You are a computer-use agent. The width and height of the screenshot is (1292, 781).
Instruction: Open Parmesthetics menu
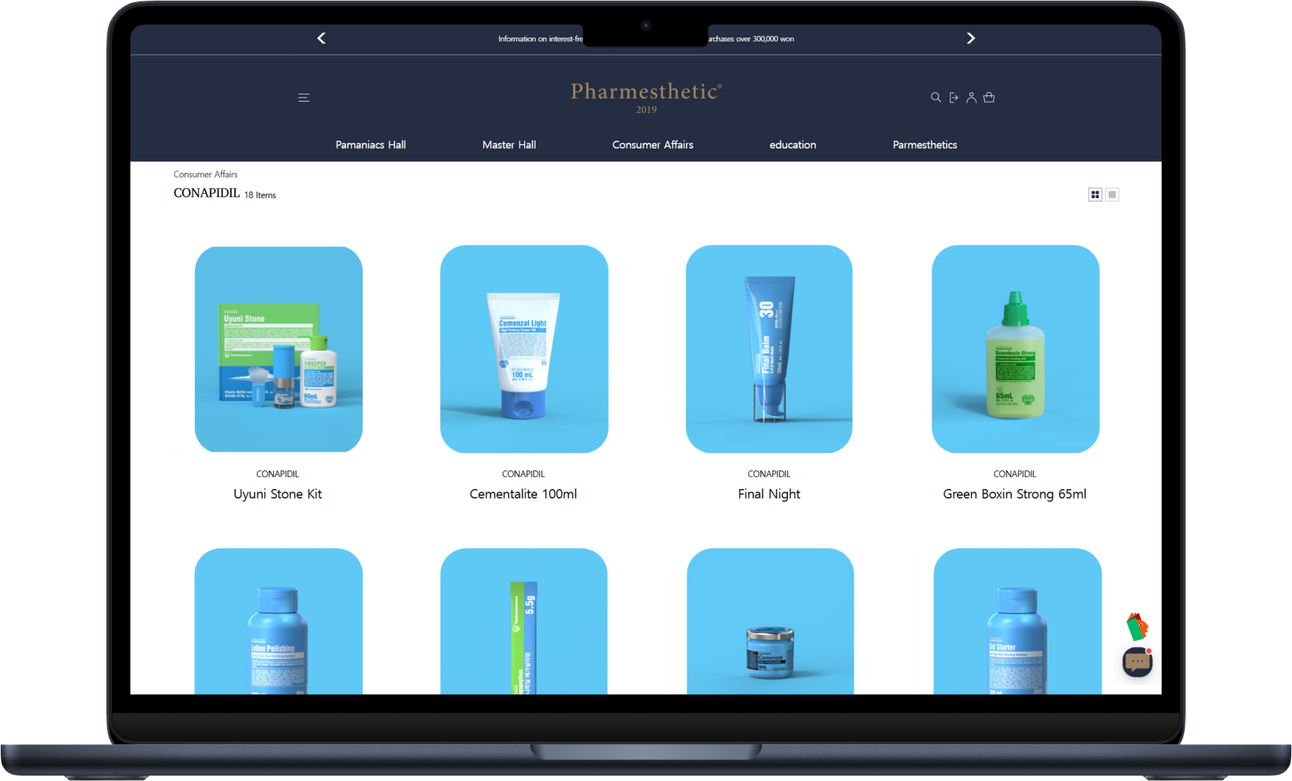(924, 145)
